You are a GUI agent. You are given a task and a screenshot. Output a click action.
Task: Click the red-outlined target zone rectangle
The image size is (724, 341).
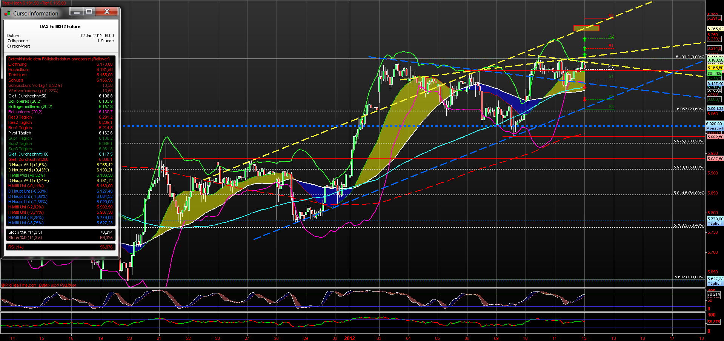pyautogui.click(x=586, y=28)
